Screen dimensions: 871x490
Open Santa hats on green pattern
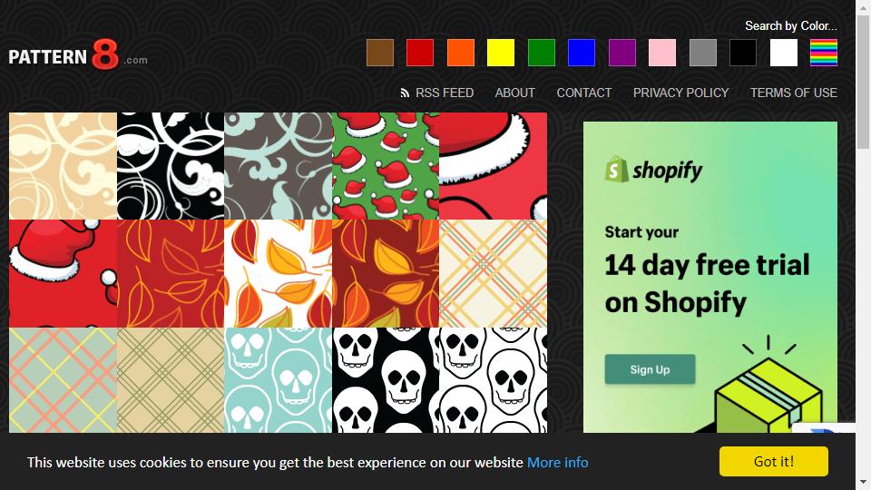click(386, 166)
